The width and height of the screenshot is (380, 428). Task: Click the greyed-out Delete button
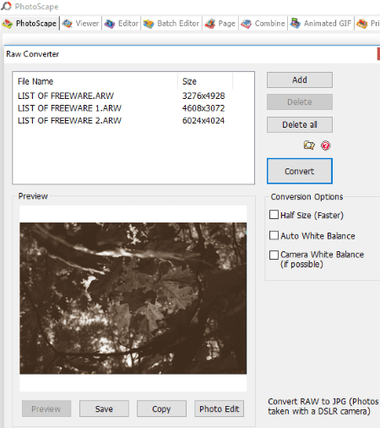300,102
